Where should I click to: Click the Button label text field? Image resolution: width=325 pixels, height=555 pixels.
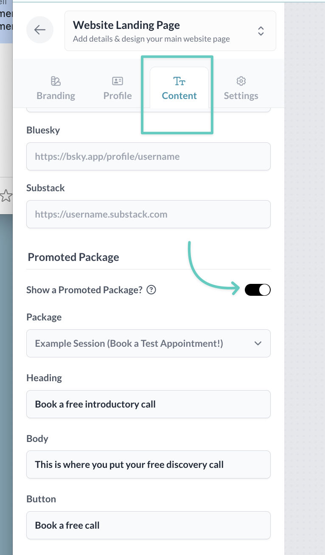pyautogui.click(x=148, y=525)
